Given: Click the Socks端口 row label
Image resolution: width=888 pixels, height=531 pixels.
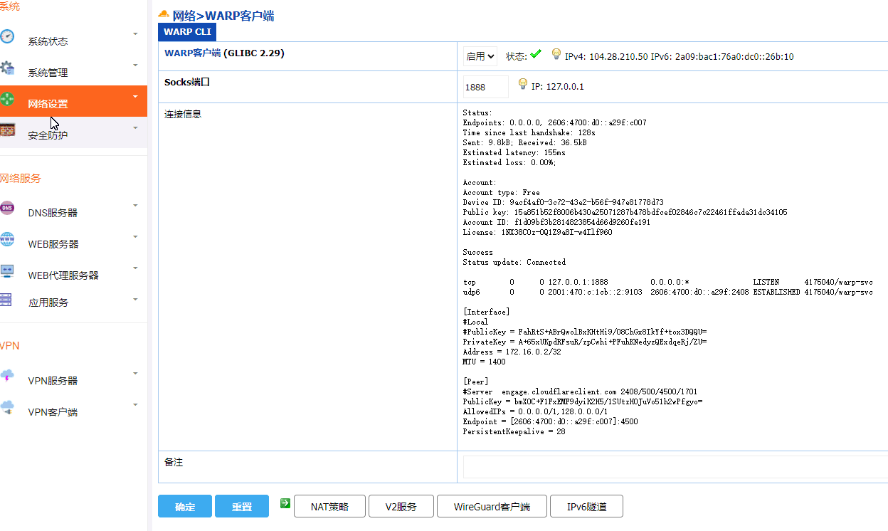Looking at the screenshot, I should tap(187, 83).
